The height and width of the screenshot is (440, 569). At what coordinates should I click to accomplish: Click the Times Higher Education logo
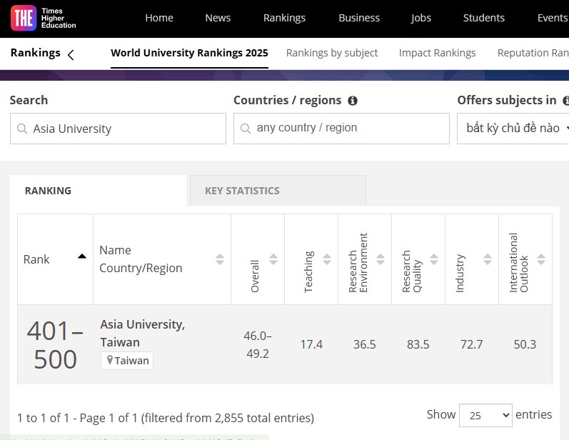point(43,18)
